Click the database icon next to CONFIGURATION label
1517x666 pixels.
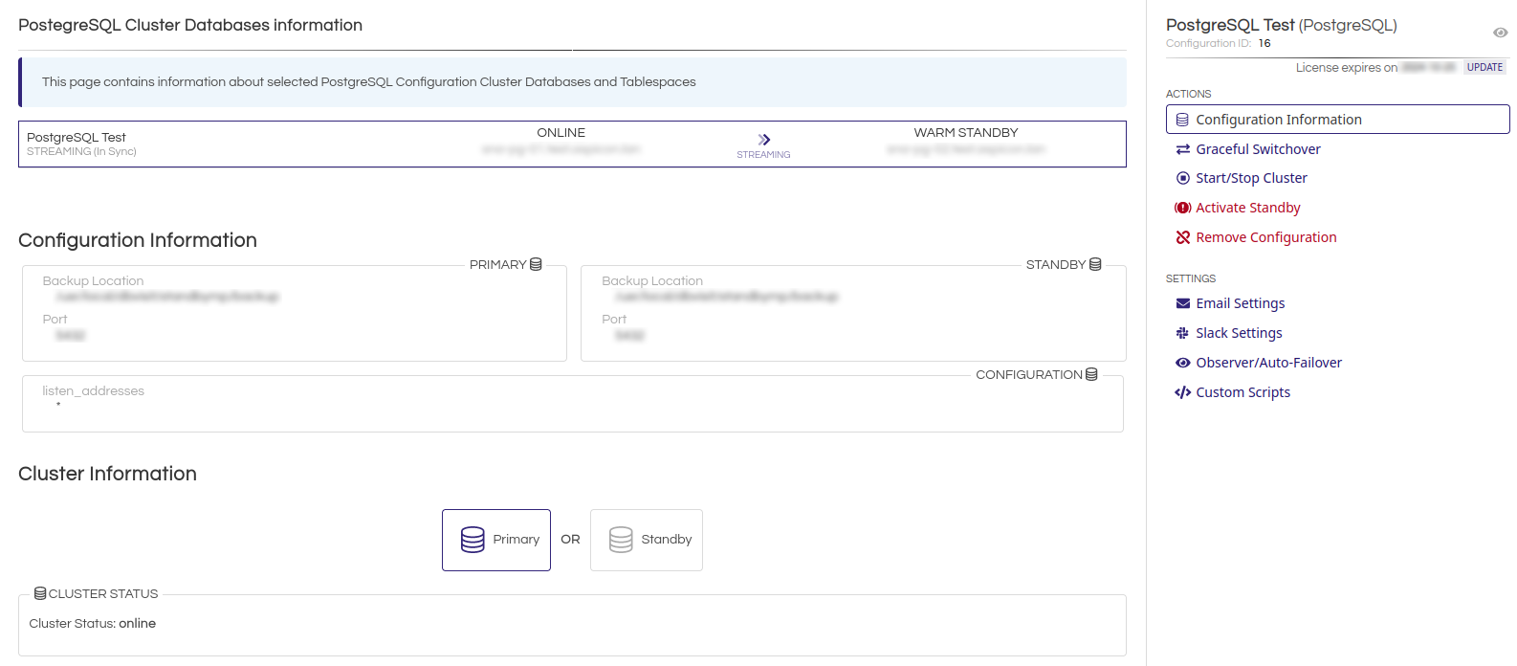coord(1091,374)
